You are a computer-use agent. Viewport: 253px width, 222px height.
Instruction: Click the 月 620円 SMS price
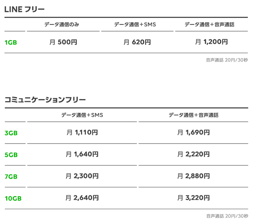point(137,42)
